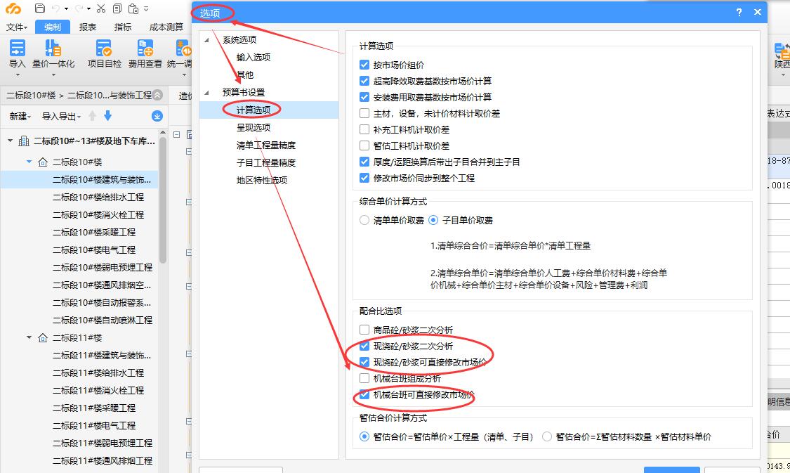This screenshot has width=790, height=473.
Task: Toggle 超高降效取费基数按市场价计算 checkbox
Action: click(x=364, y=81)
